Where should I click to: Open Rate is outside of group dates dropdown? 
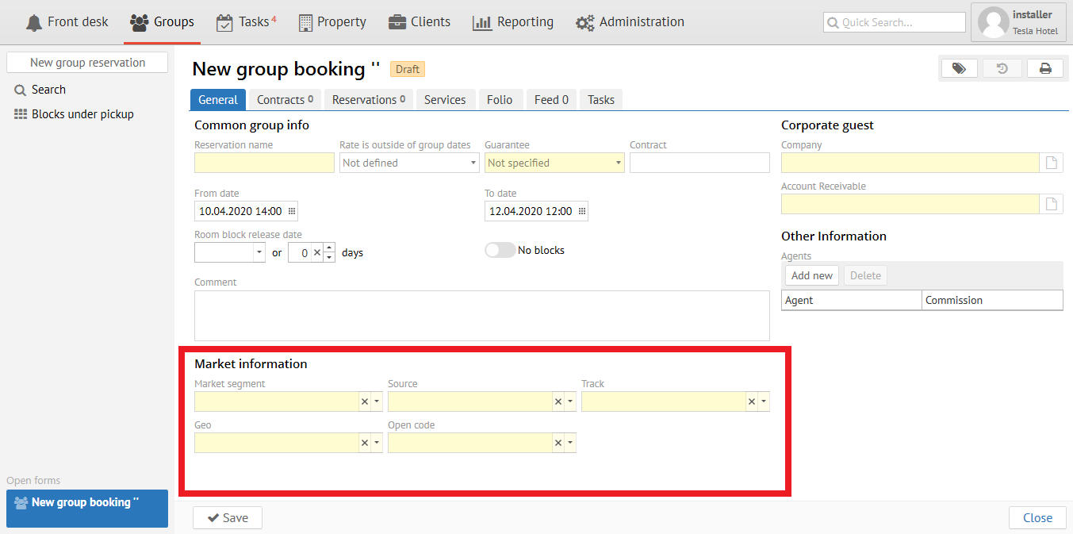(x=473, y=163)
